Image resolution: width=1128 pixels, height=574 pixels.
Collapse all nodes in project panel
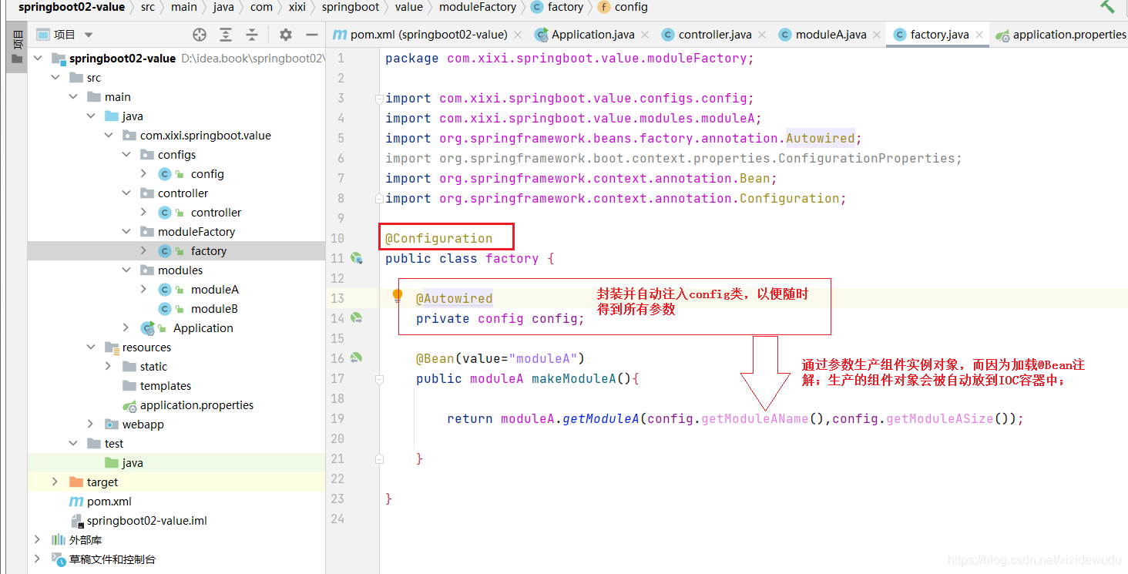(252, 35)
